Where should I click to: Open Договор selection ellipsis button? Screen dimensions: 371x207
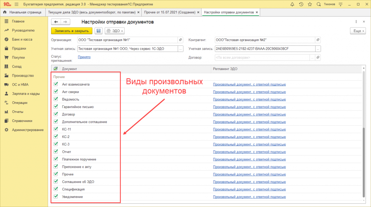click(x=312, y=57)
